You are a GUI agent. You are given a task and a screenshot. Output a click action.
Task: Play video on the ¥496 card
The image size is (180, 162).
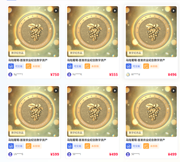tap(174, 11)
